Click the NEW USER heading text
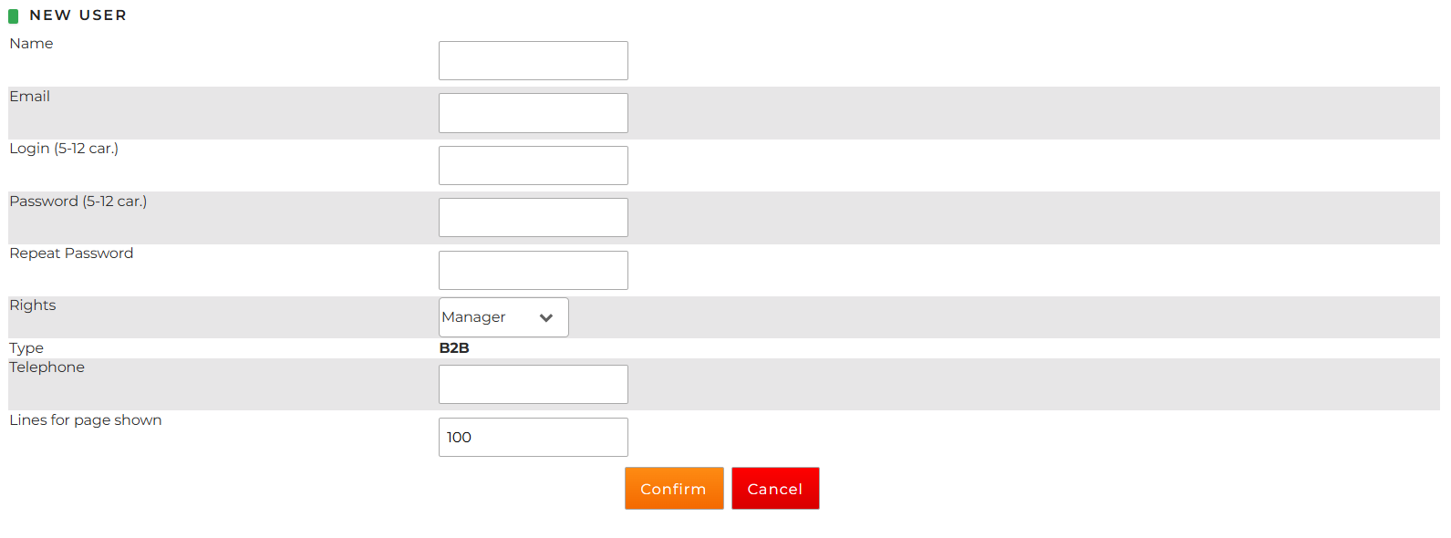The image size is (1451, 538). pos(78,16)
